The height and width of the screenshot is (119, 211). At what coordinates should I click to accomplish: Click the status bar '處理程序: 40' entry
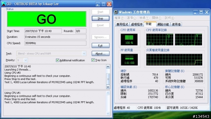pos(122,108)
